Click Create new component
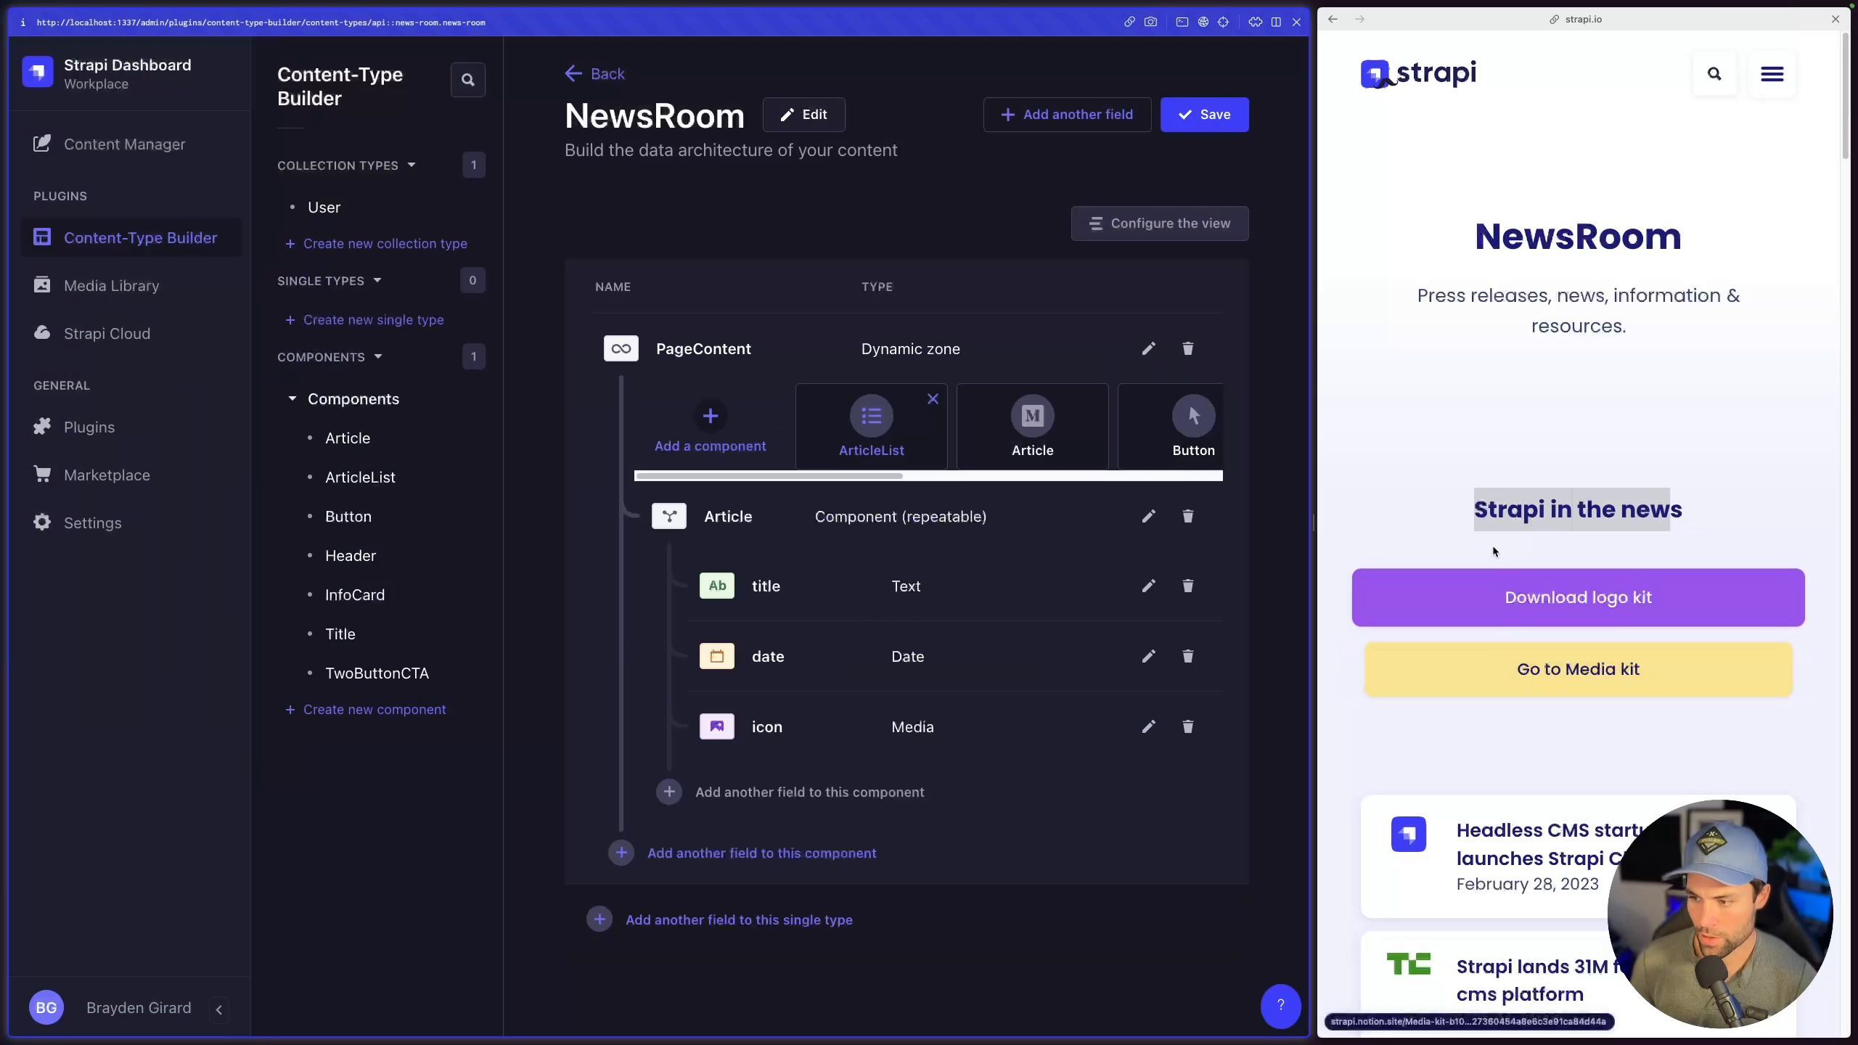 [x=366, y=710]
